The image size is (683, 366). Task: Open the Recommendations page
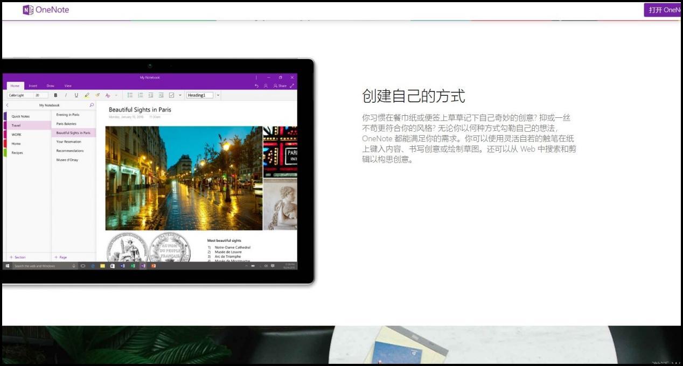70,151
